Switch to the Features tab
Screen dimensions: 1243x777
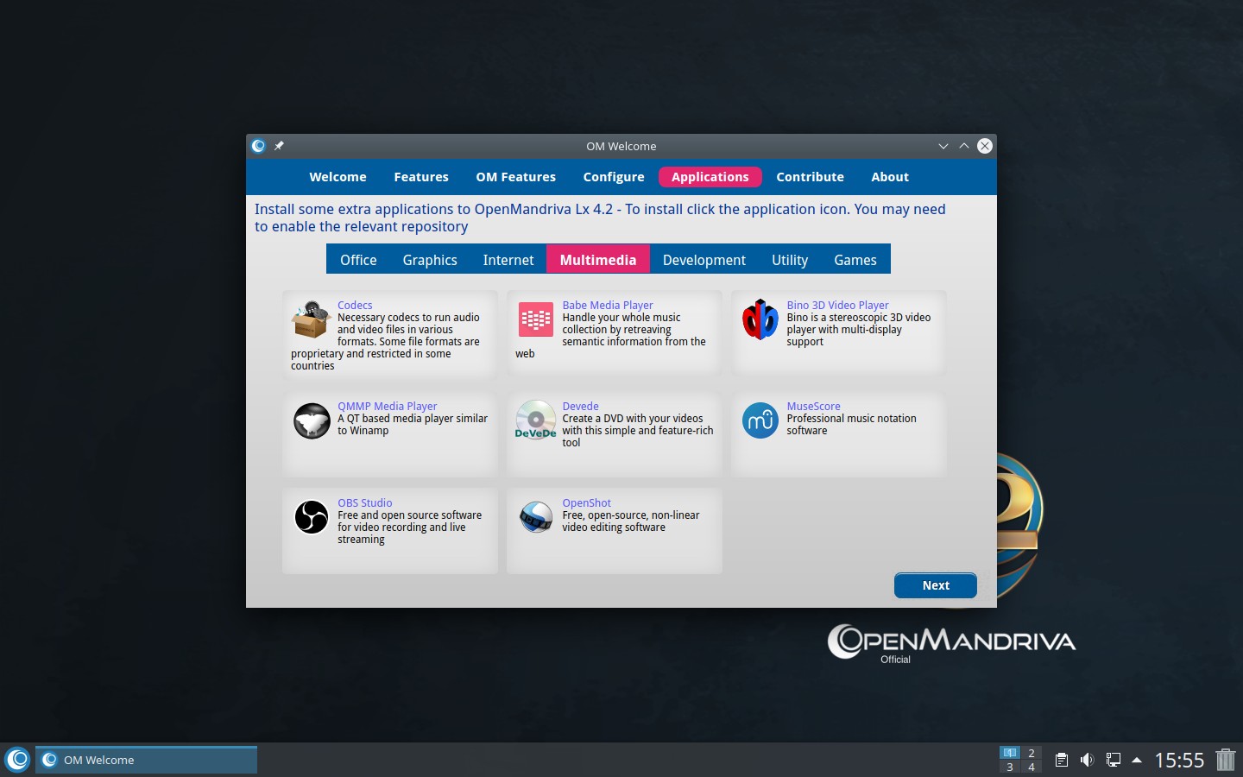tap(421, 177)
